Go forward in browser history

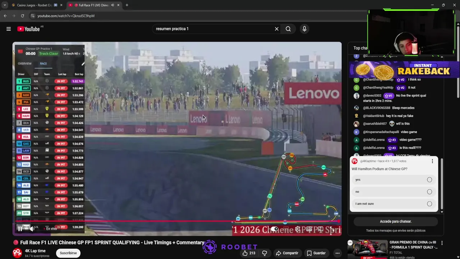pyautogui.click(x=14, y=16)
